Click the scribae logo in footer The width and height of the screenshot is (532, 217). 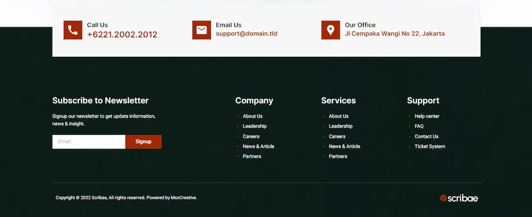tap(459, 198)
